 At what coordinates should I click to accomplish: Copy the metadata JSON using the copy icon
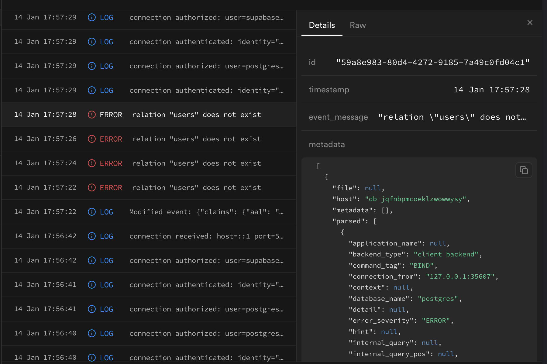[524, 170]
